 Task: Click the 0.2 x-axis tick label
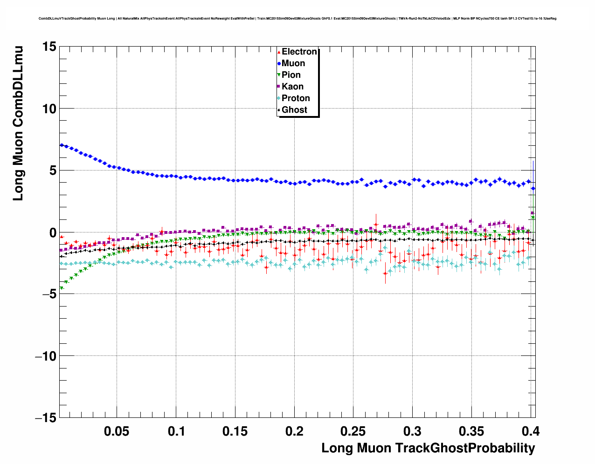[294, 431]
